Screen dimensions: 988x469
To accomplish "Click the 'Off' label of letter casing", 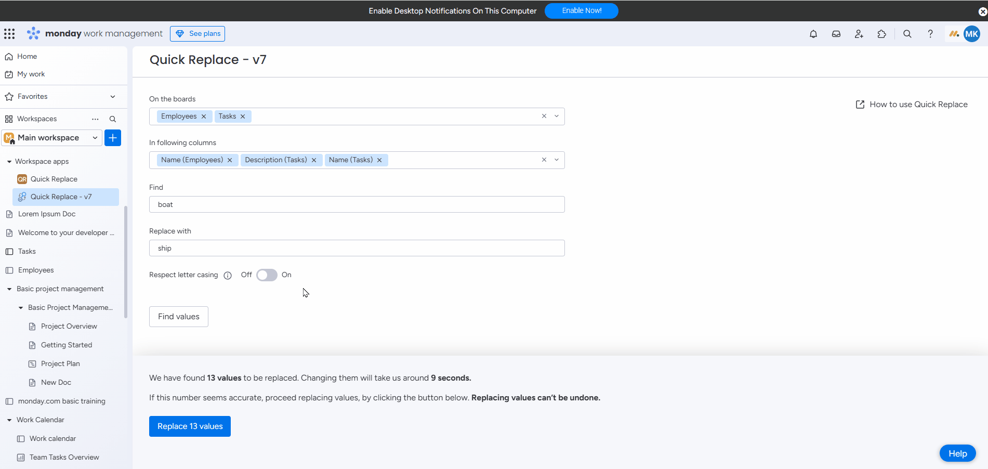I will [x=246, y=275].
